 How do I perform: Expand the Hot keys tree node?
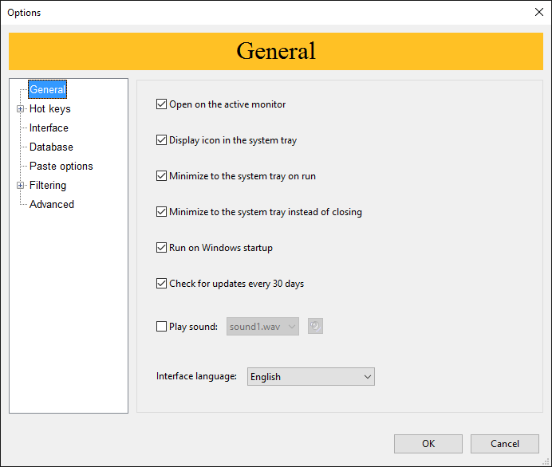tap(20, 109)
